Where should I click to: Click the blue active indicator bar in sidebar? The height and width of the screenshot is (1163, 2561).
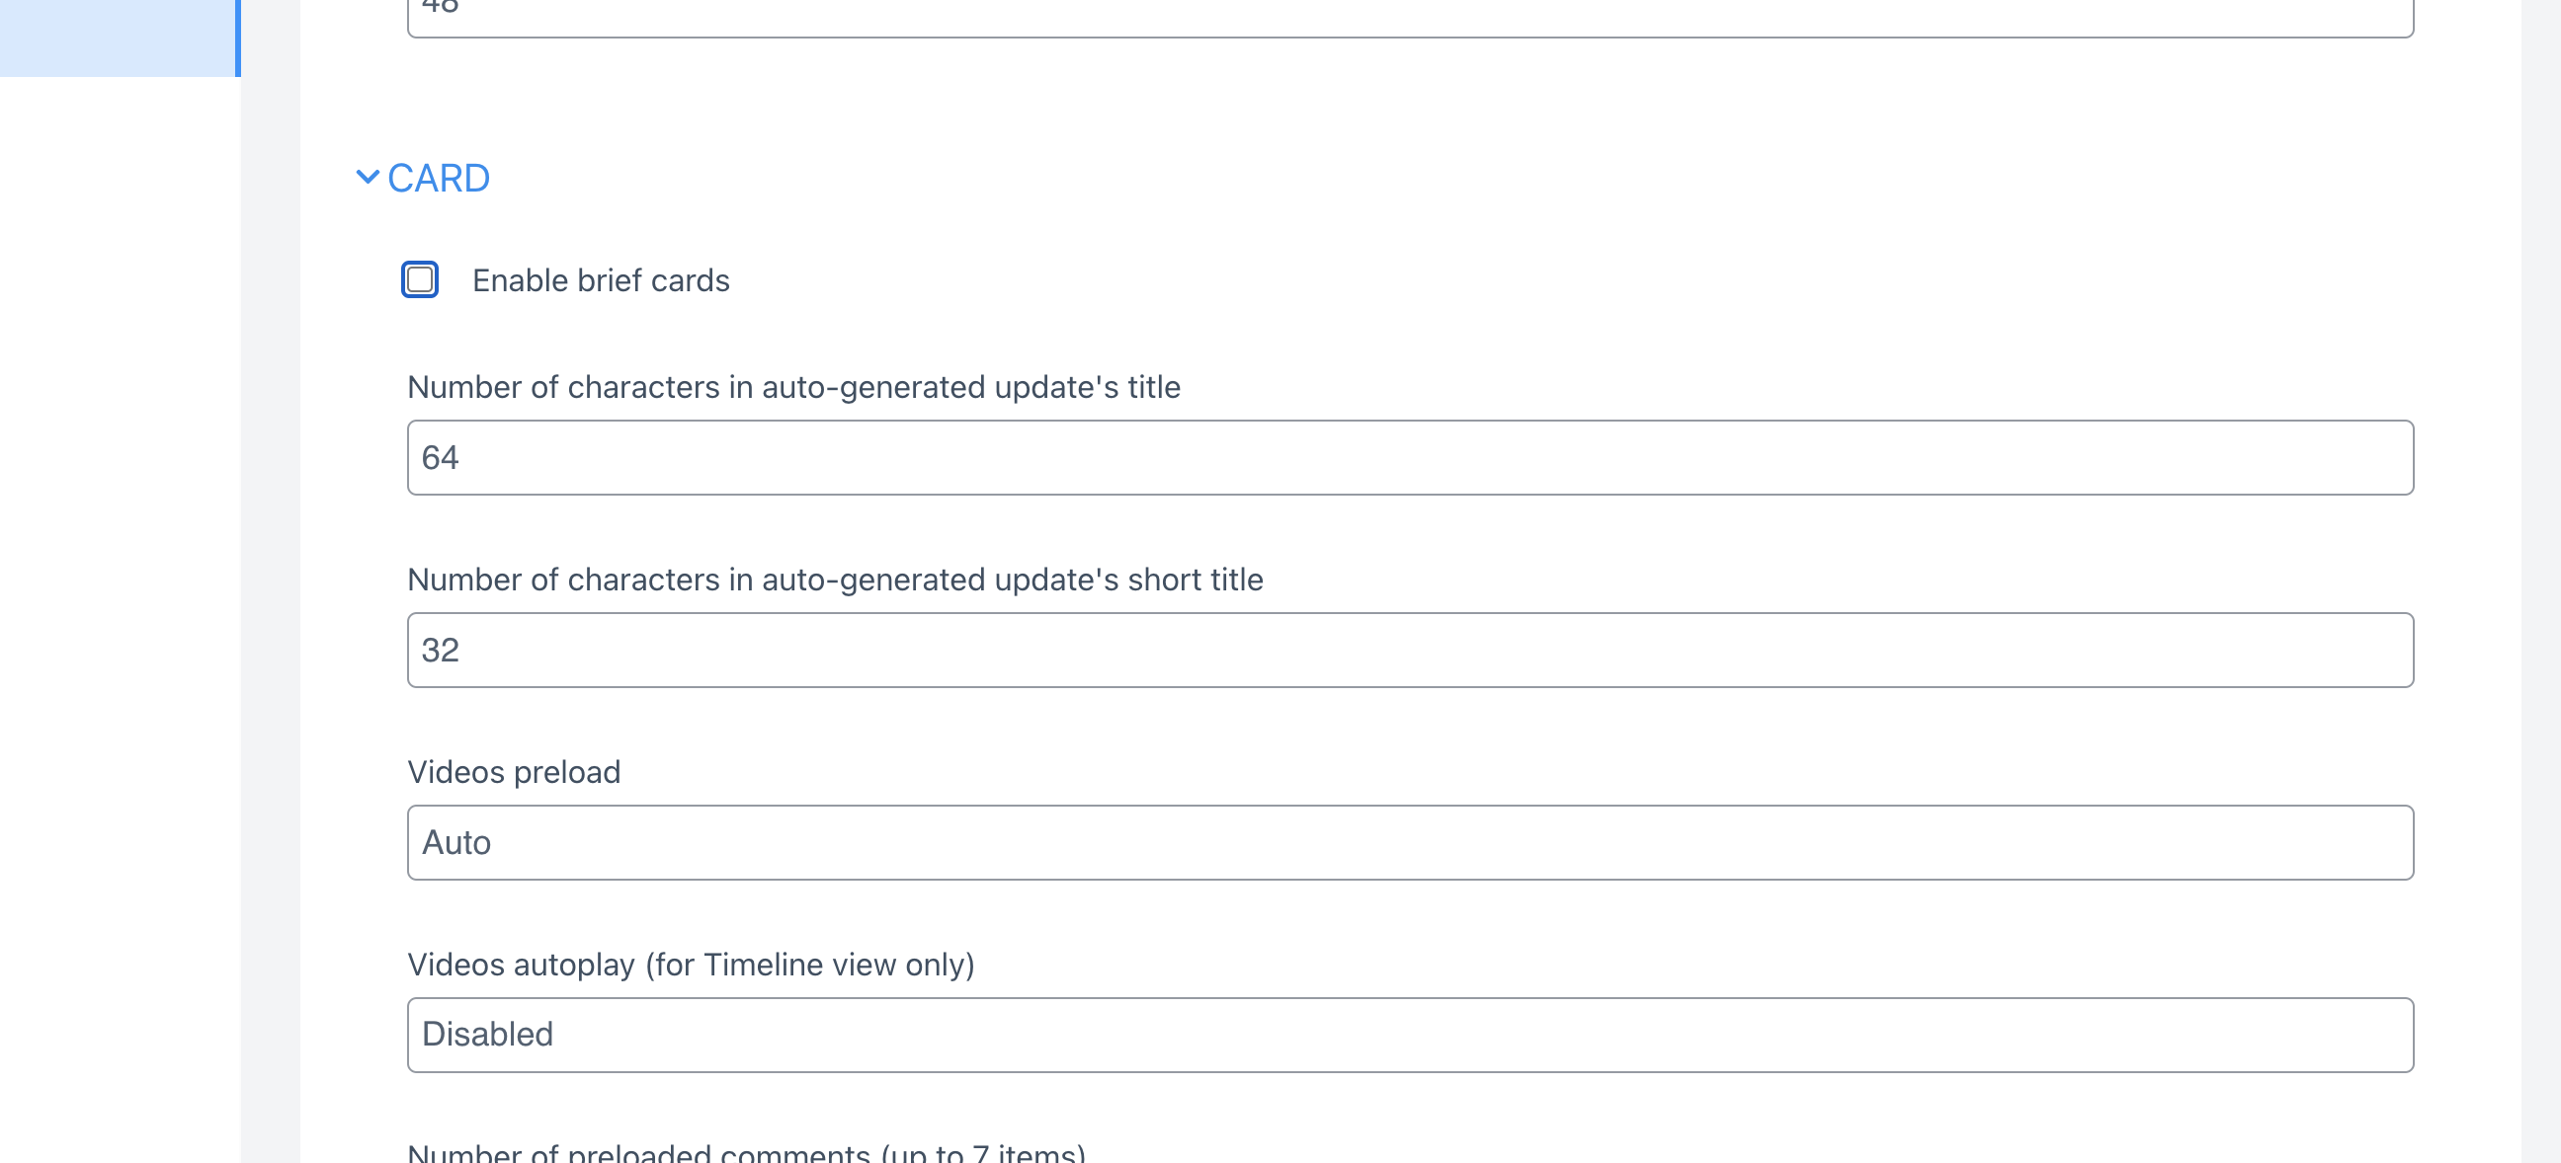(x=237, y=38)
